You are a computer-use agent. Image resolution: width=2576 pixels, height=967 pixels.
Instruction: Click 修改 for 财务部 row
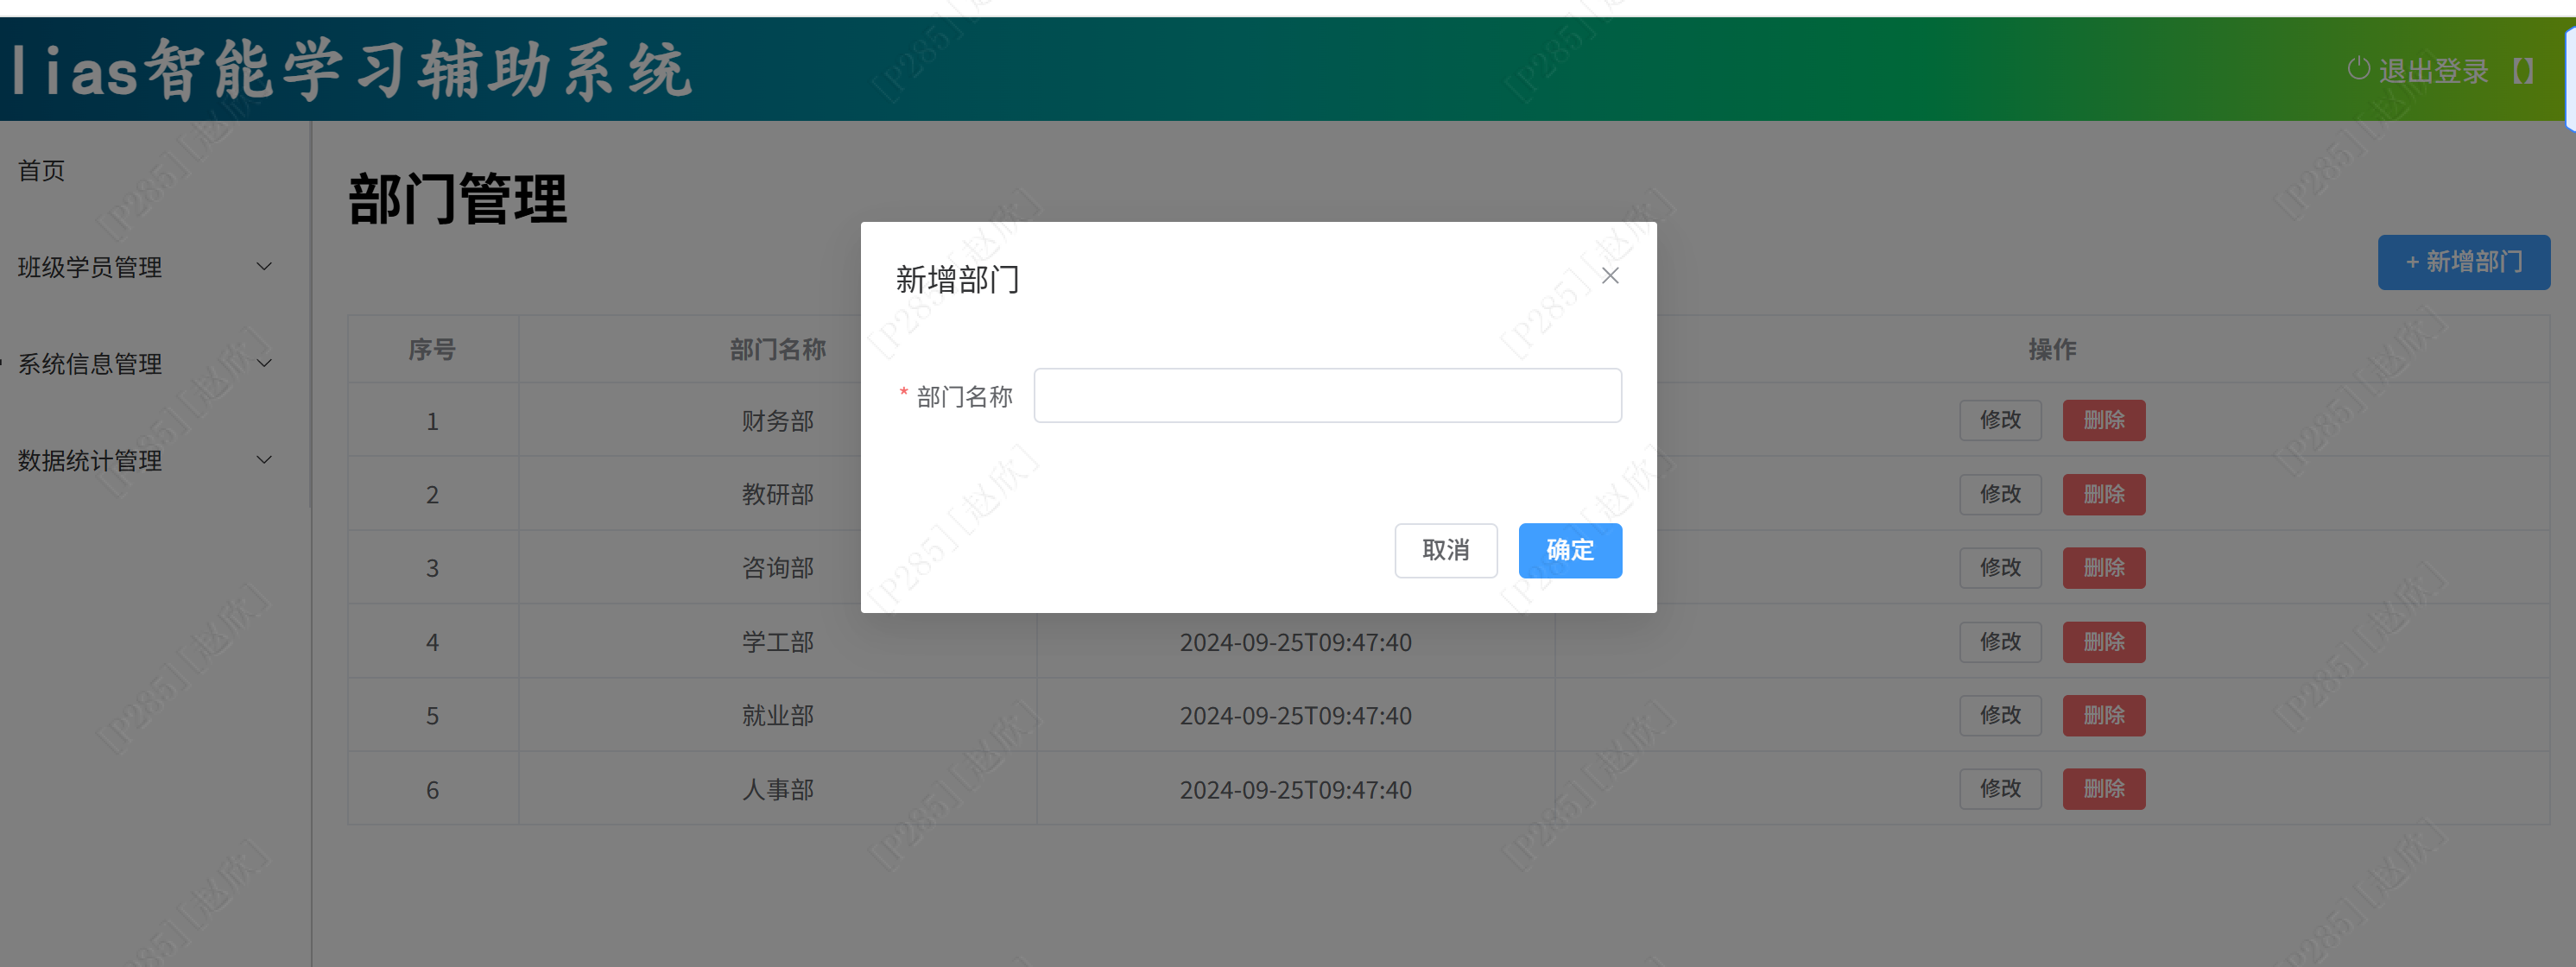click(x=2000, y=420)
